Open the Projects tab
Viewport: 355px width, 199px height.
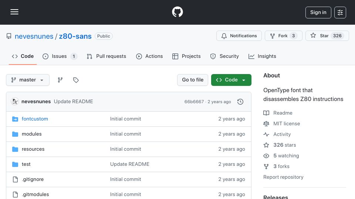pos(186,56)
